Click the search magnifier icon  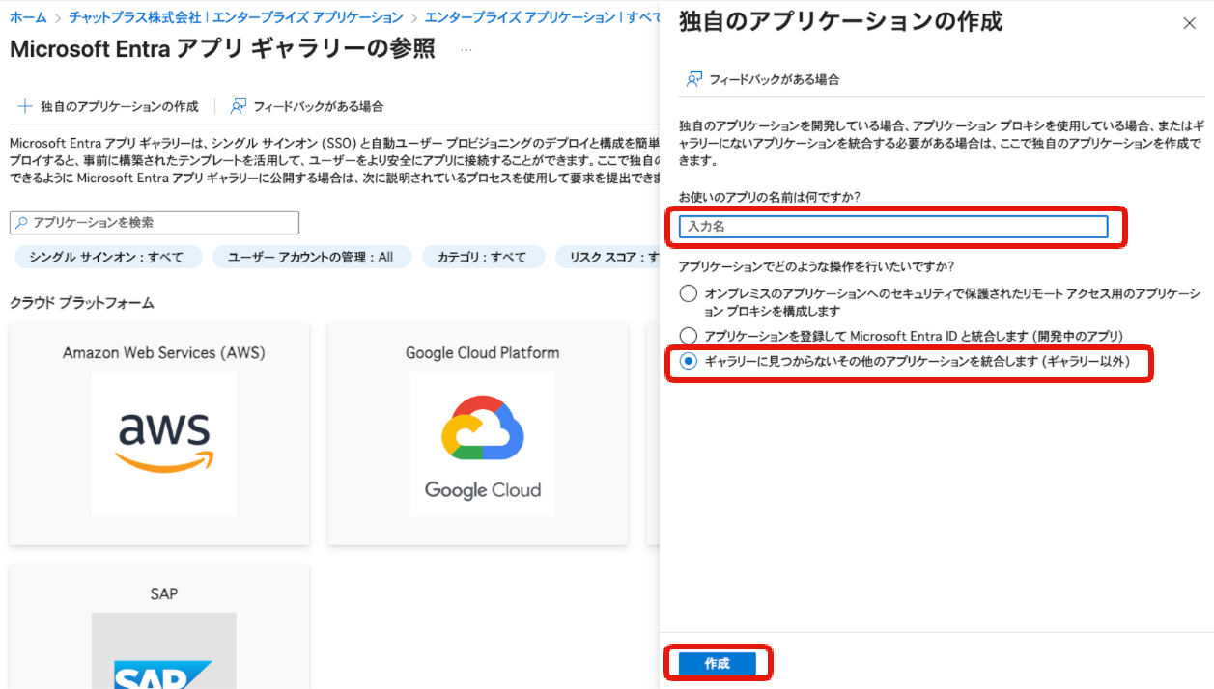(x=21, y=223)
